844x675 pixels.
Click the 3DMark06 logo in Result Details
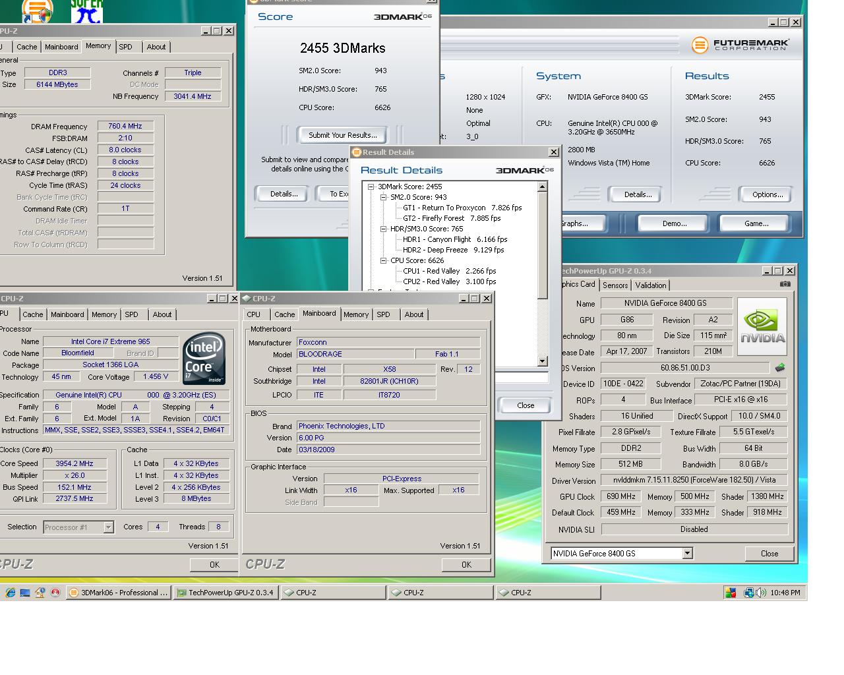pos(525,170)
